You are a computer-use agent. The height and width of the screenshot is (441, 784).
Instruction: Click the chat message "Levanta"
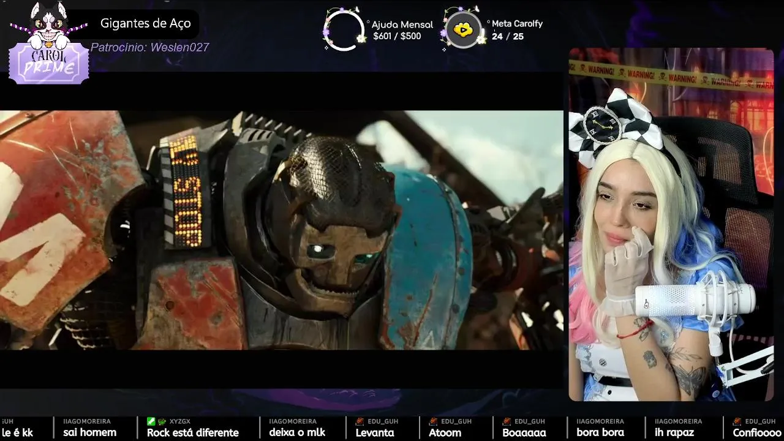(375, 432)
